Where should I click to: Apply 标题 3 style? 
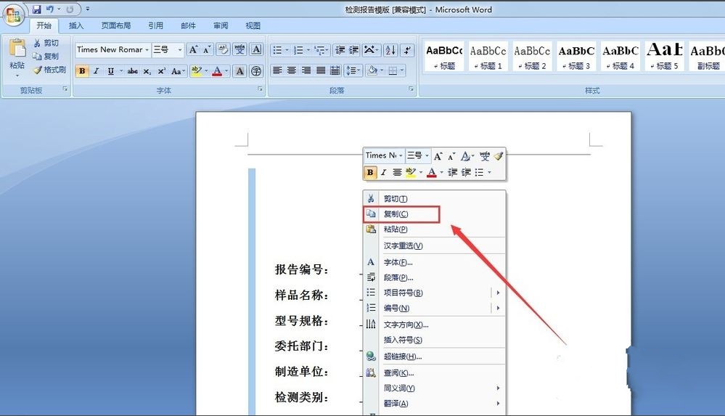coord(576,57)
